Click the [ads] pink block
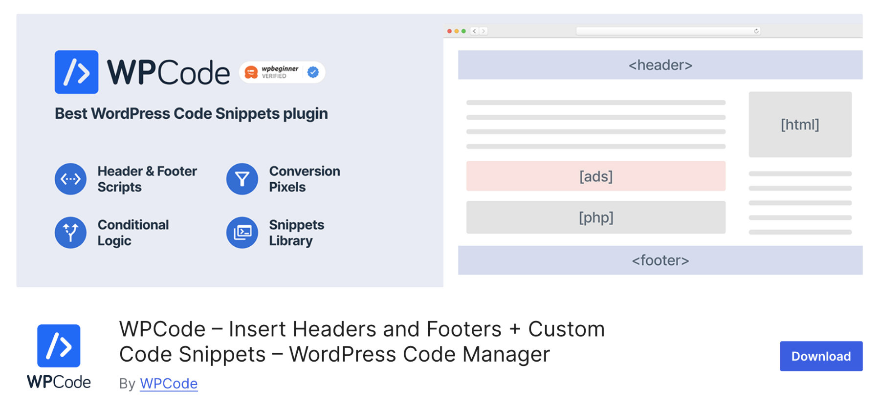This screenshot has height=407, width=880. [596, 176]
